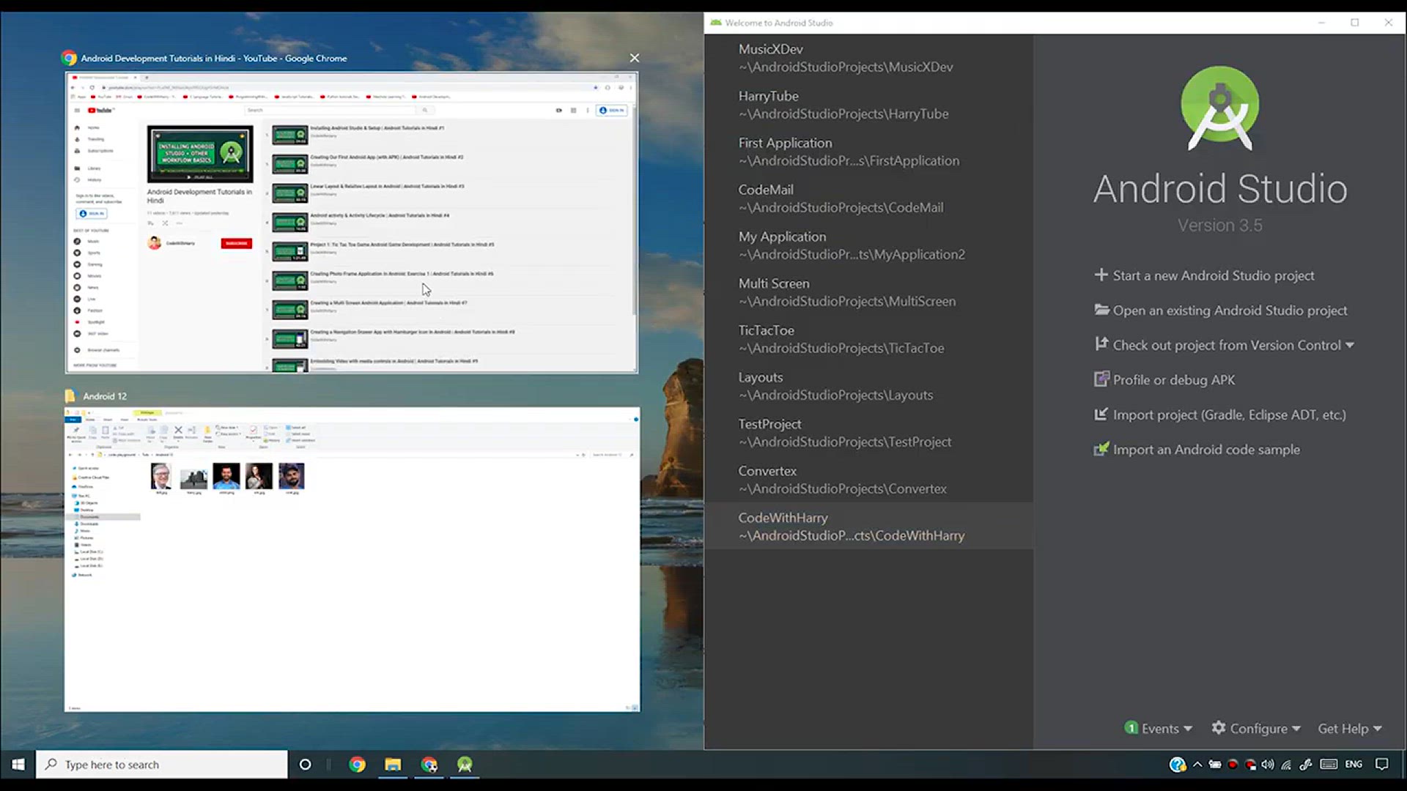Open recent project CodeMail
Screen dimensions: 1407x791
pyautogui.click(x=868, y=198)
